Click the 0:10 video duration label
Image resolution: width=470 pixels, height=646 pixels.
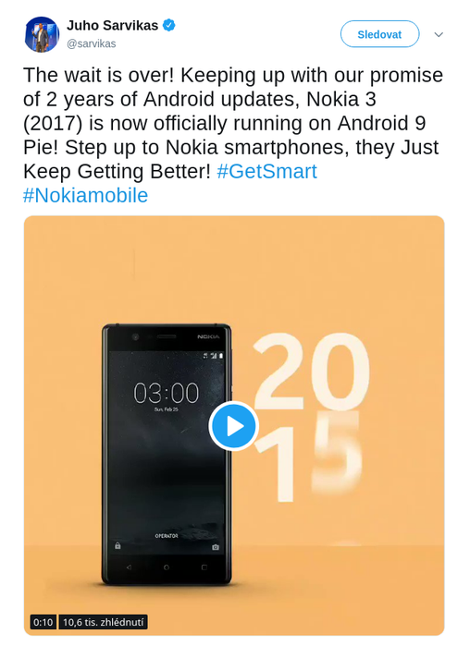[x=43, y=622]
